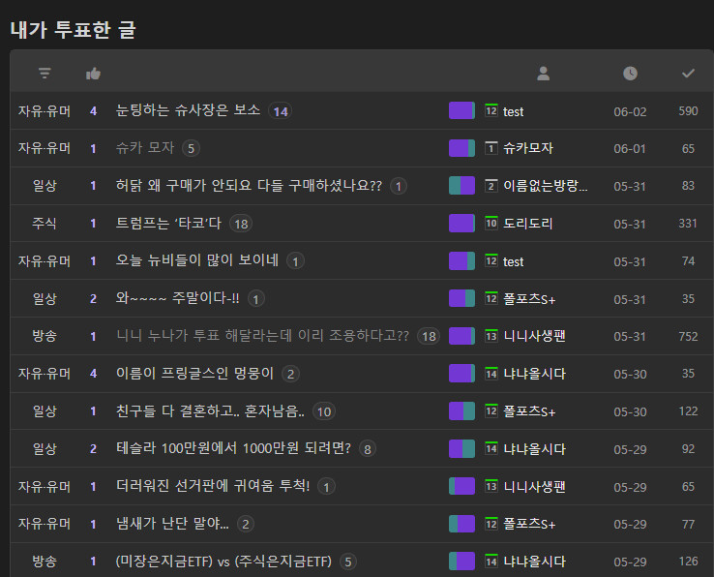
Task: Open post '트럼프는 타코다'
Action: point(168,224)
